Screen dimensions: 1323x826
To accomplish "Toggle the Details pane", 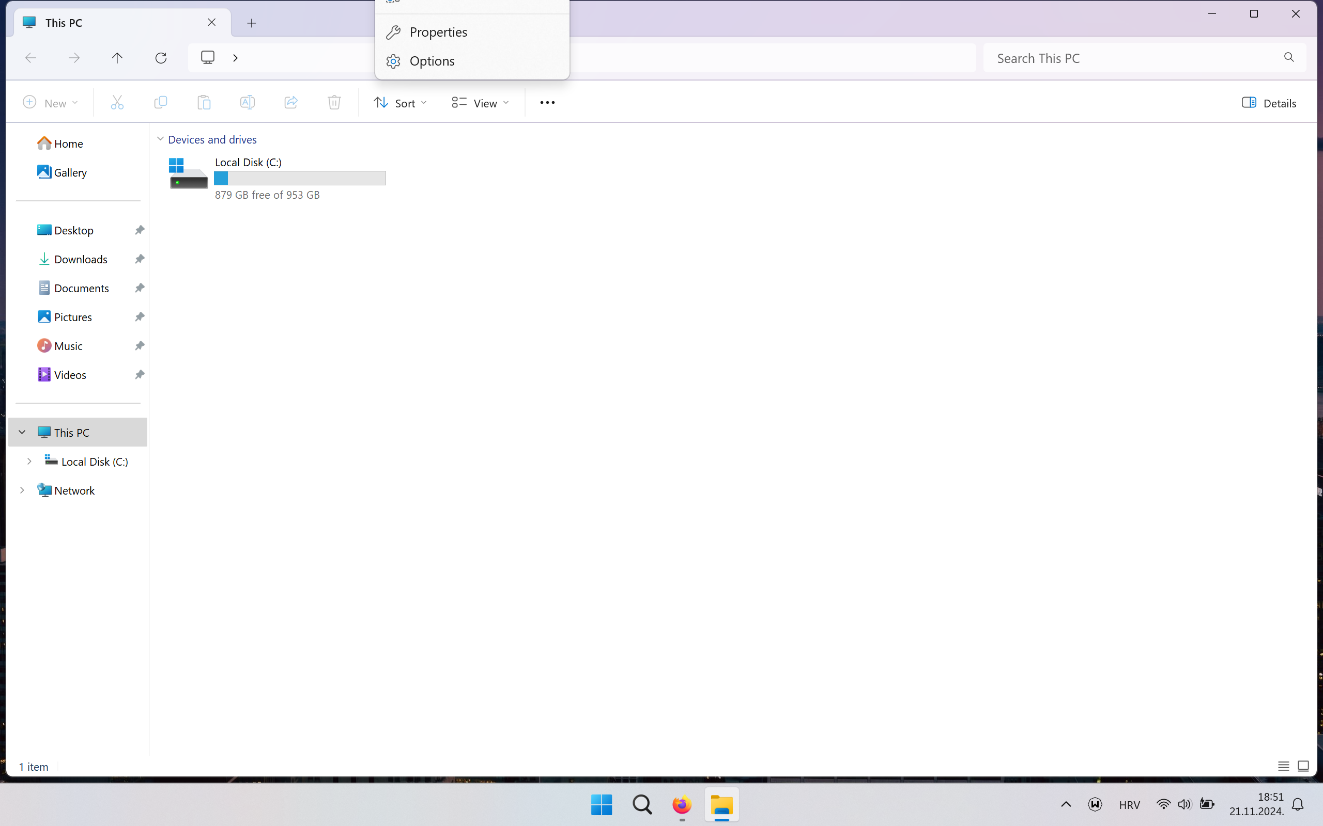I will (1268, 103).
